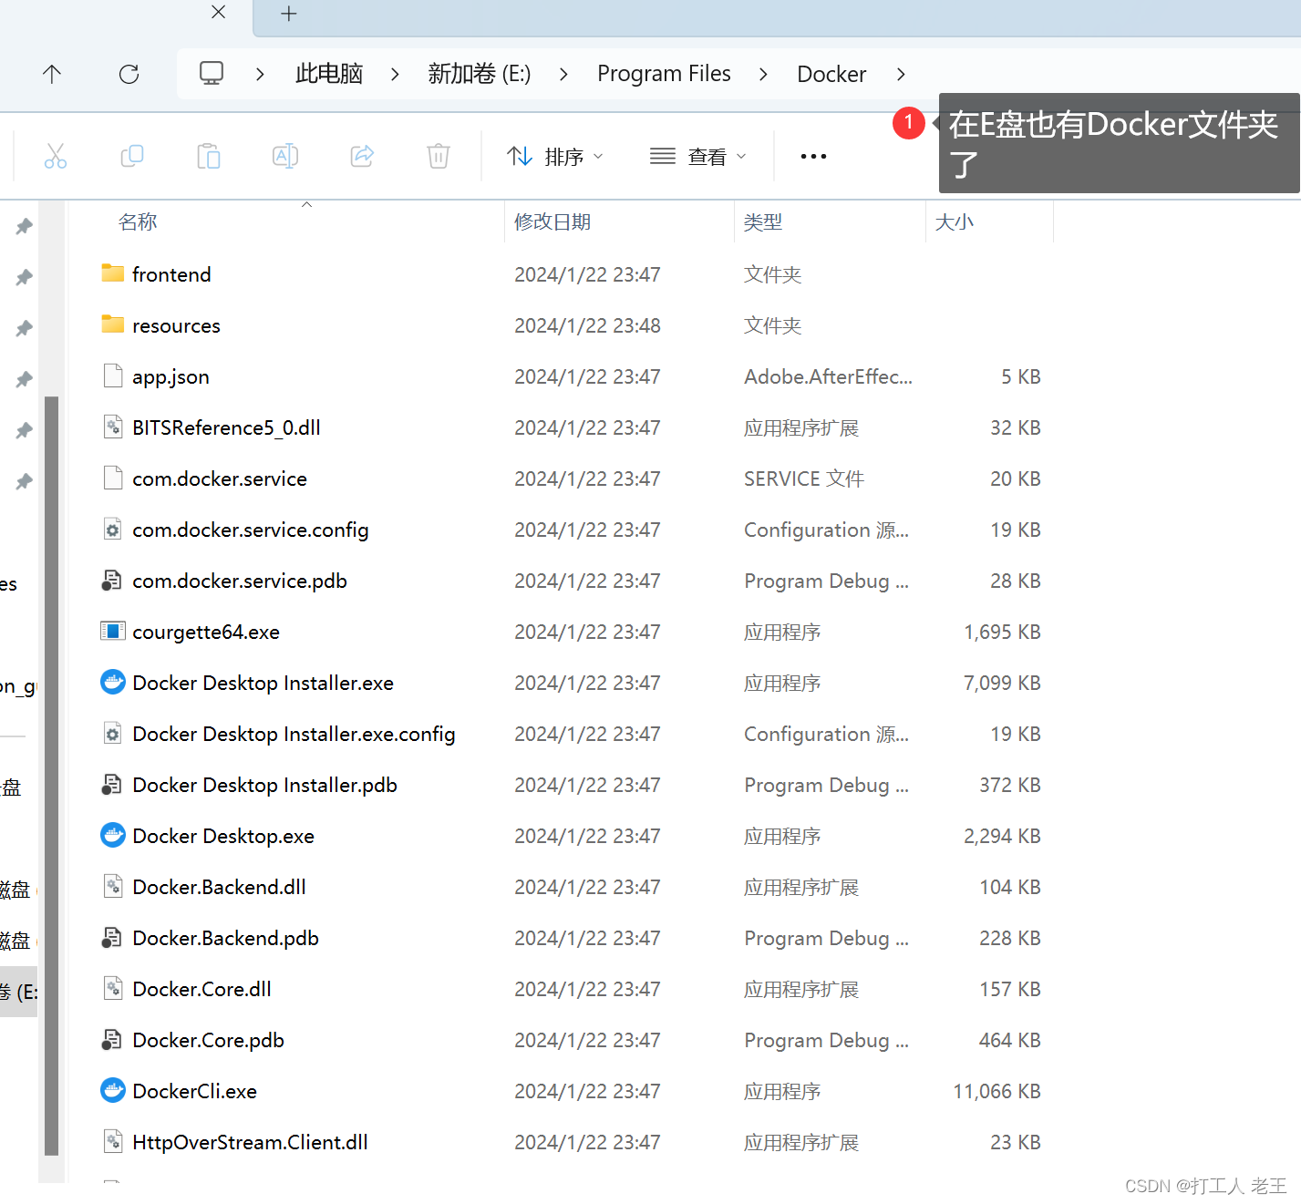
Task: Click the Docker breadcrumb segment
Action: tap(831, 74)
